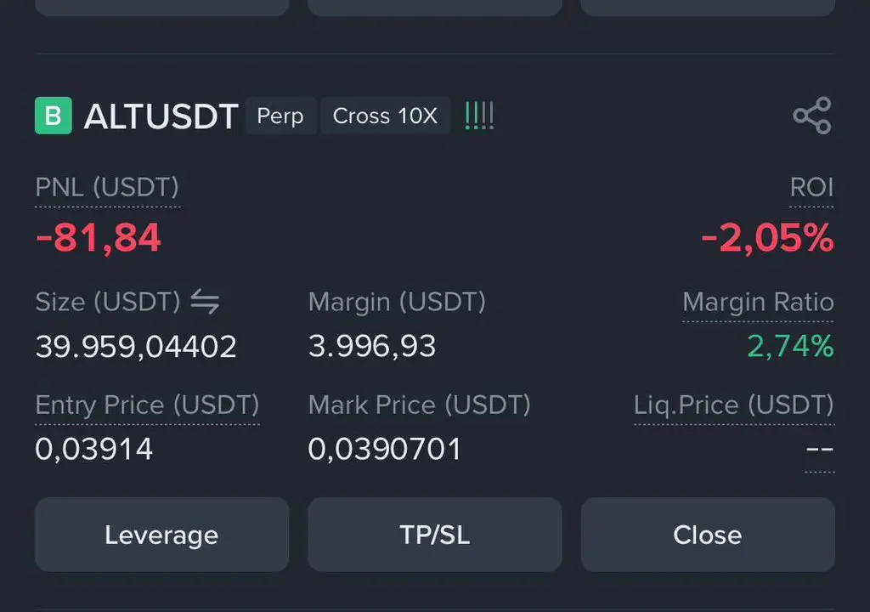
Task: Toggle size unit with swap arrows icon
Action: tap(206, 302)
